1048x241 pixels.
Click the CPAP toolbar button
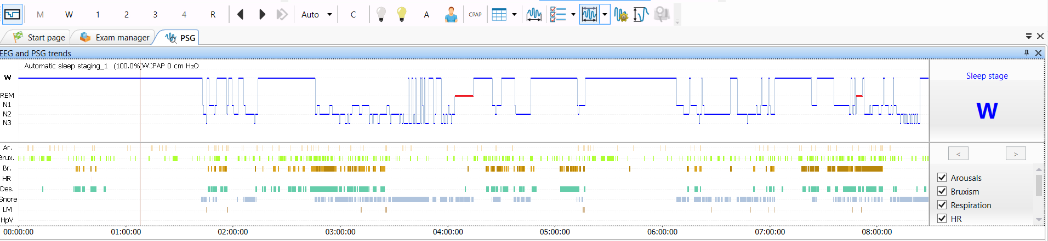(475, 14)
